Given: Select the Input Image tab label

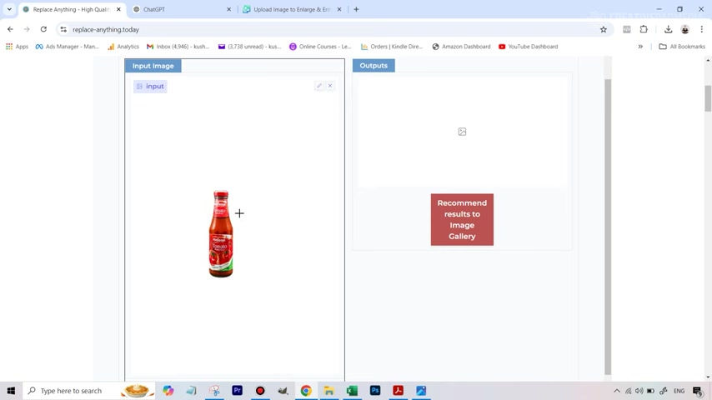Looking at the screenshot, I should tap(153, 66).
